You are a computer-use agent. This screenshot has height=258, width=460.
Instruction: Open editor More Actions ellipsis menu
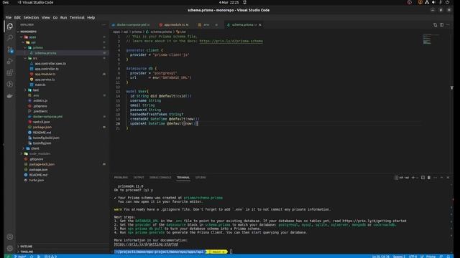(448, 25)
